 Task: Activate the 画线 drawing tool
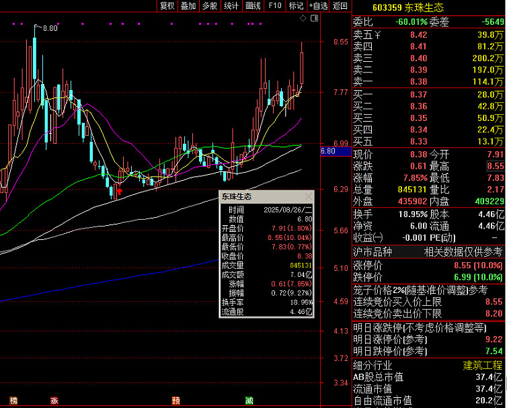(x=253, y=6)
